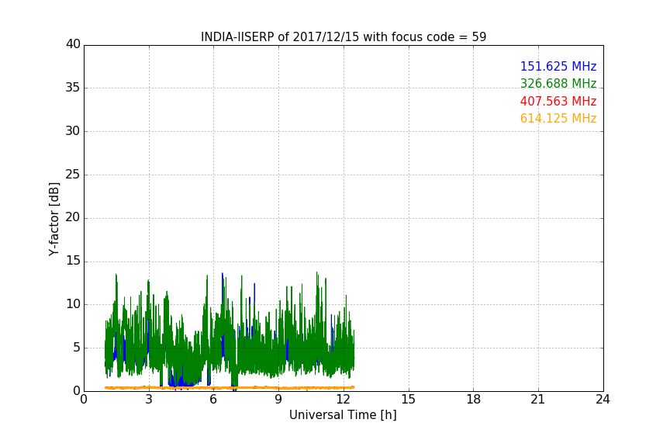Click the x-axis tick label 18

[x=474, y=400]
